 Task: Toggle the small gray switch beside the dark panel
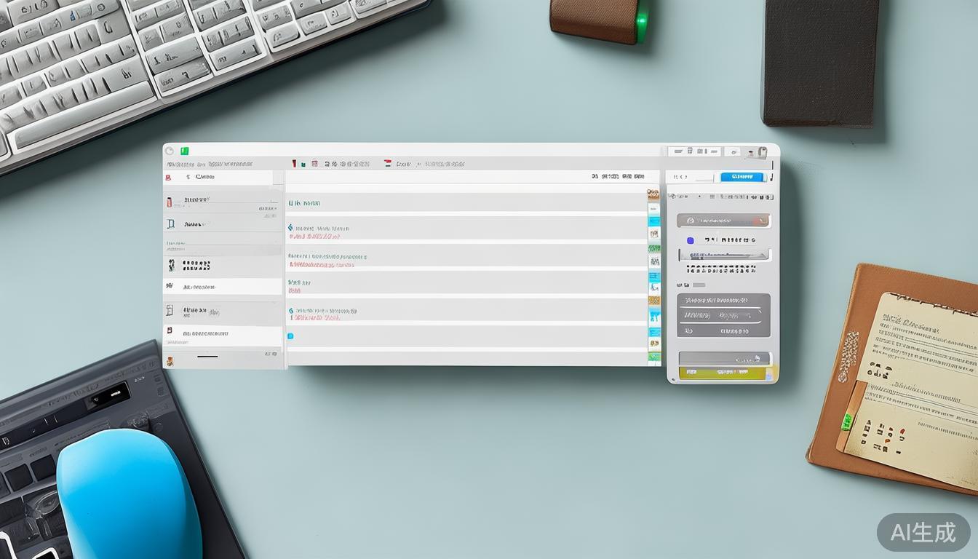click(x=699, y=285)
